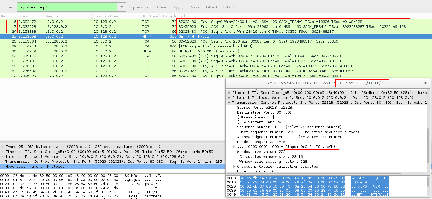Apply the Filter1 shortcut
This screenshot has height=199, width=432.
(212, 7)
